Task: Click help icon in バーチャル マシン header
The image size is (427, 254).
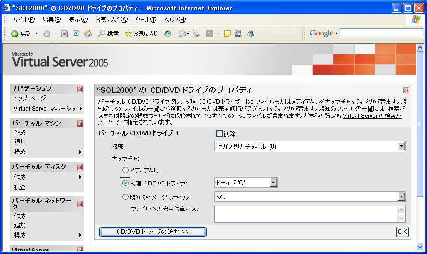Action: 80,123
